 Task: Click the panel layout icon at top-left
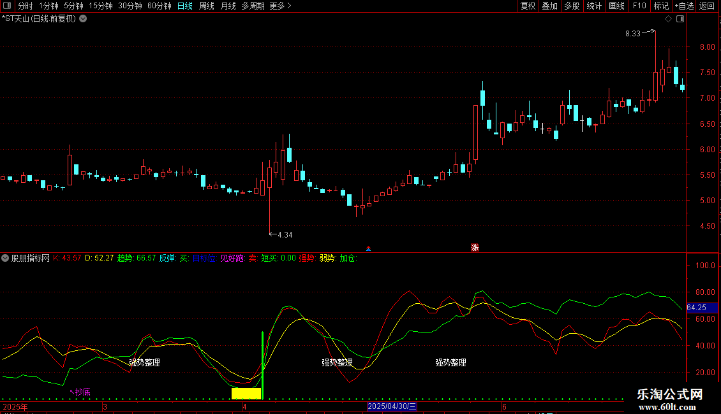coord(7,6)
